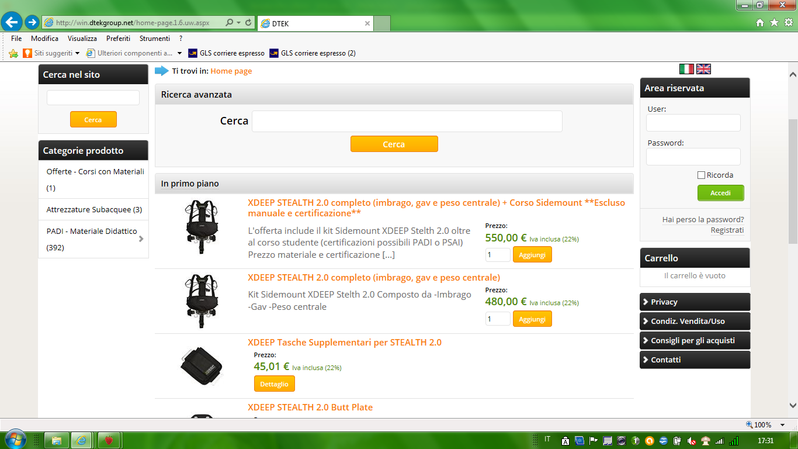Screen dimensions: 798x449
Task: Go back with the browser Back arrow
Action: tap(12, 23)
